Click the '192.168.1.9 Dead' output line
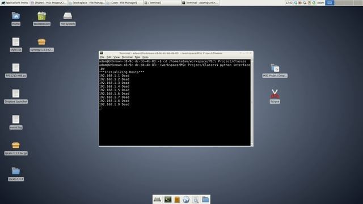 tap(114, 104)
